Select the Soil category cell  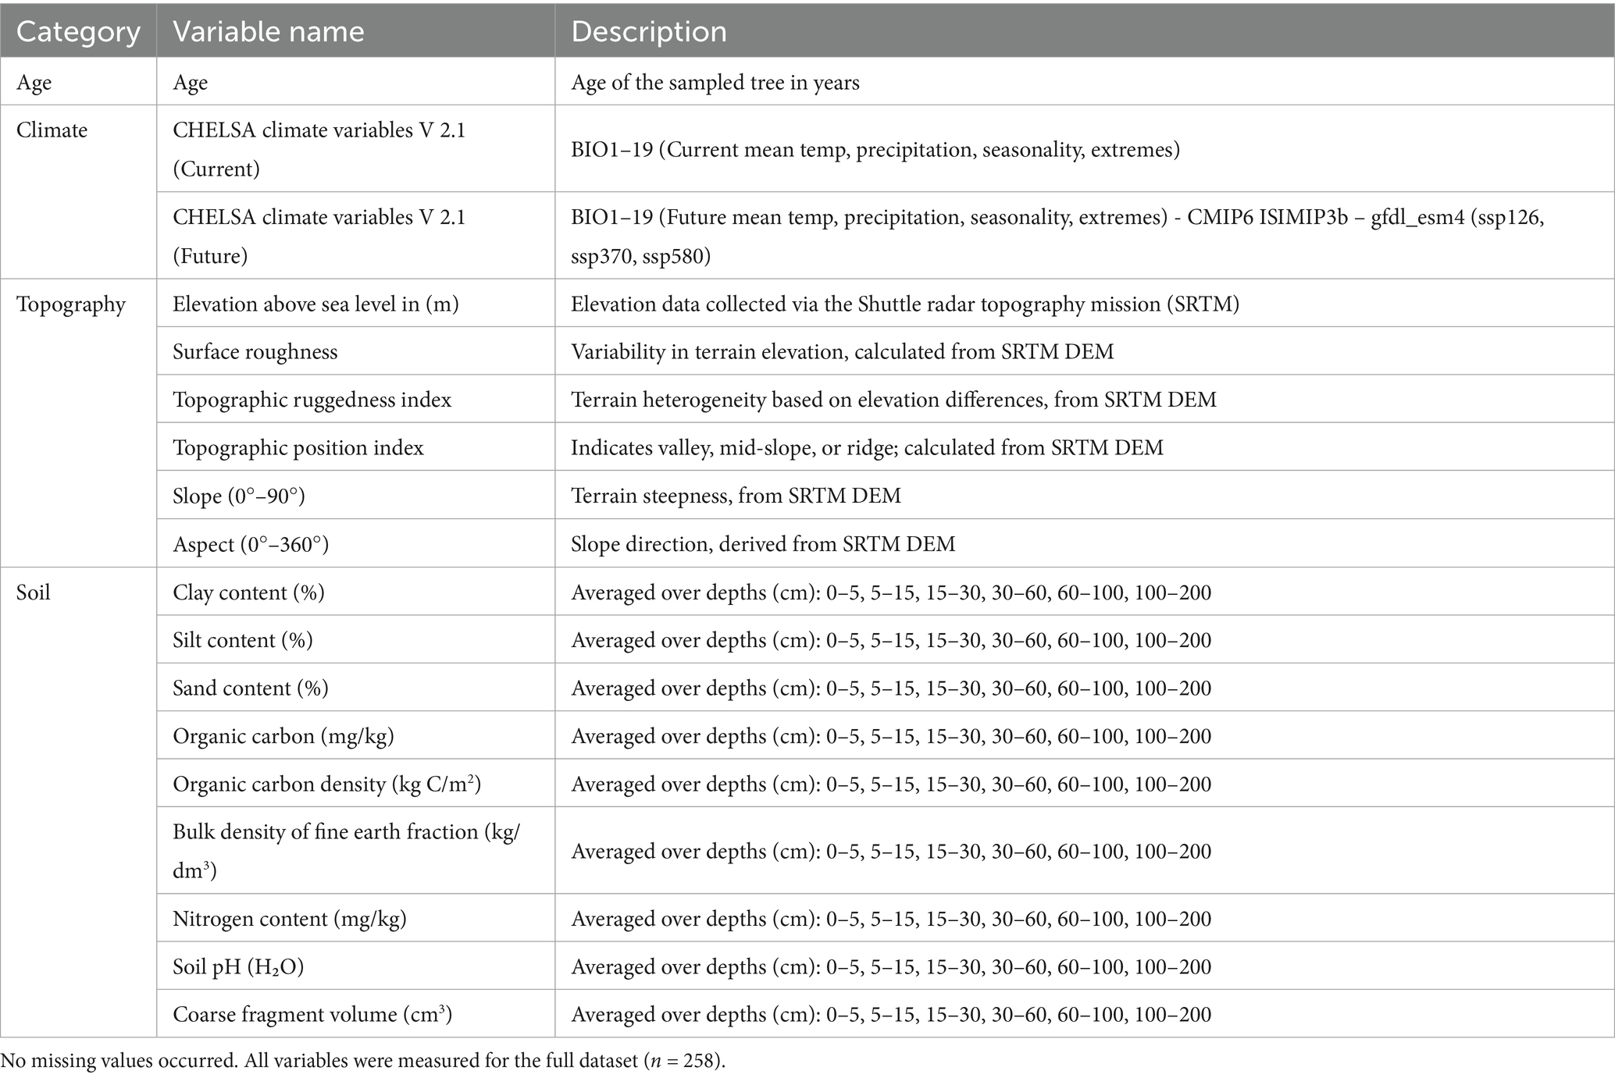(x=34, y=592)
